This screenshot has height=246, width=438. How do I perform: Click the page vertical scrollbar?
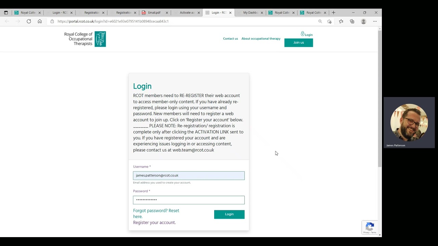[379, 99]
